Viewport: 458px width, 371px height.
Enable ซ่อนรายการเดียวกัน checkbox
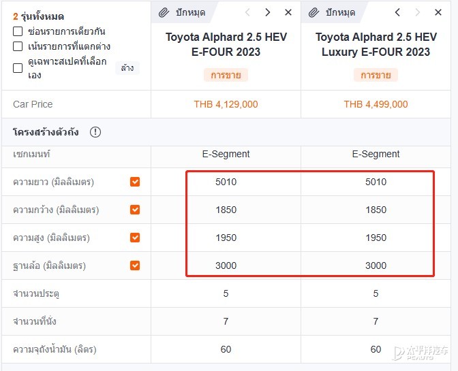tap(18, 31)
